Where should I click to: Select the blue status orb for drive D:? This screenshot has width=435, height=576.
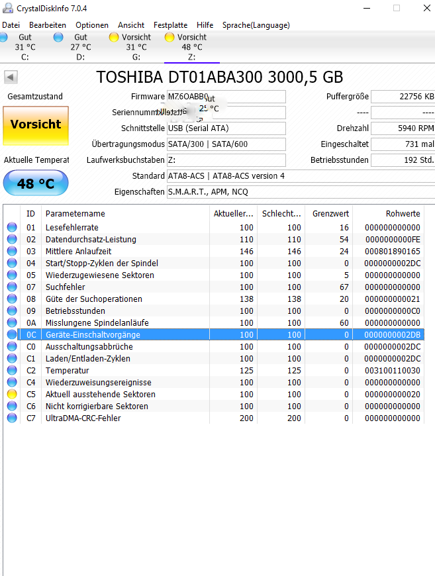58,37
